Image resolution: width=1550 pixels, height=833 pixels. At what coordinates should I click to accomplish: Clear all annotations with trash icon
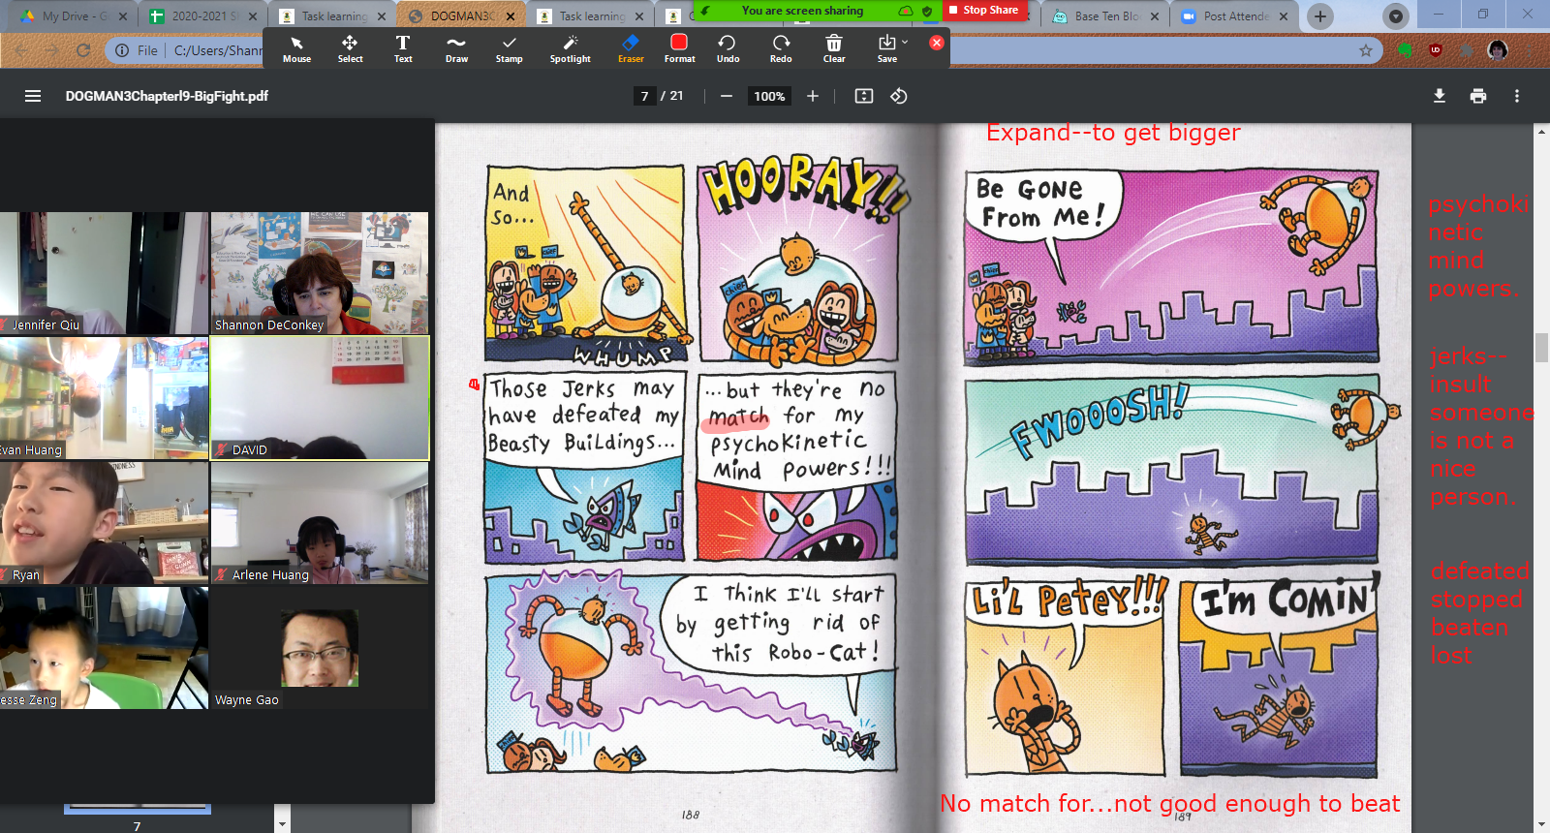[x=834, y=48]
